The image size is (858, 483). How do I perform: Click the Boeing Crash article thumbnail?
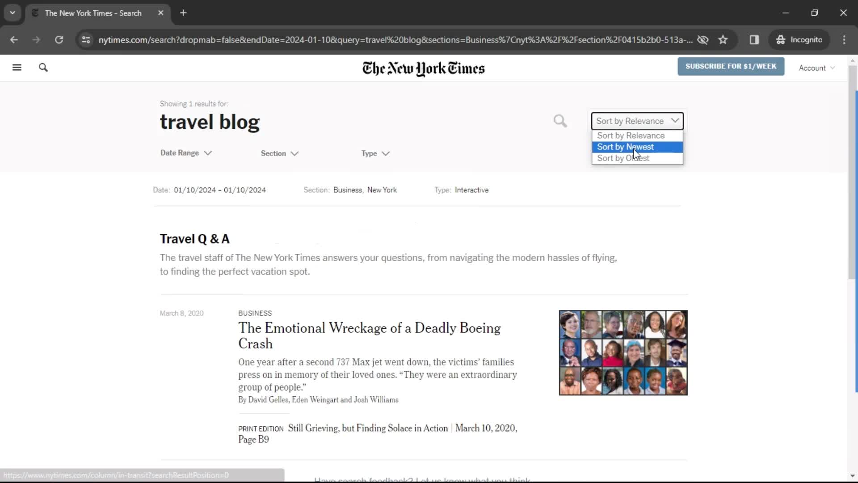tap(623, 353)
